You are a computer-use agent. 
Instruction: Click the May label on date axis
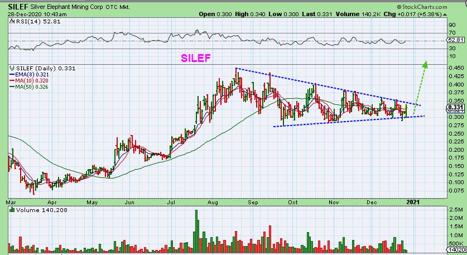(x=92, y=203)
